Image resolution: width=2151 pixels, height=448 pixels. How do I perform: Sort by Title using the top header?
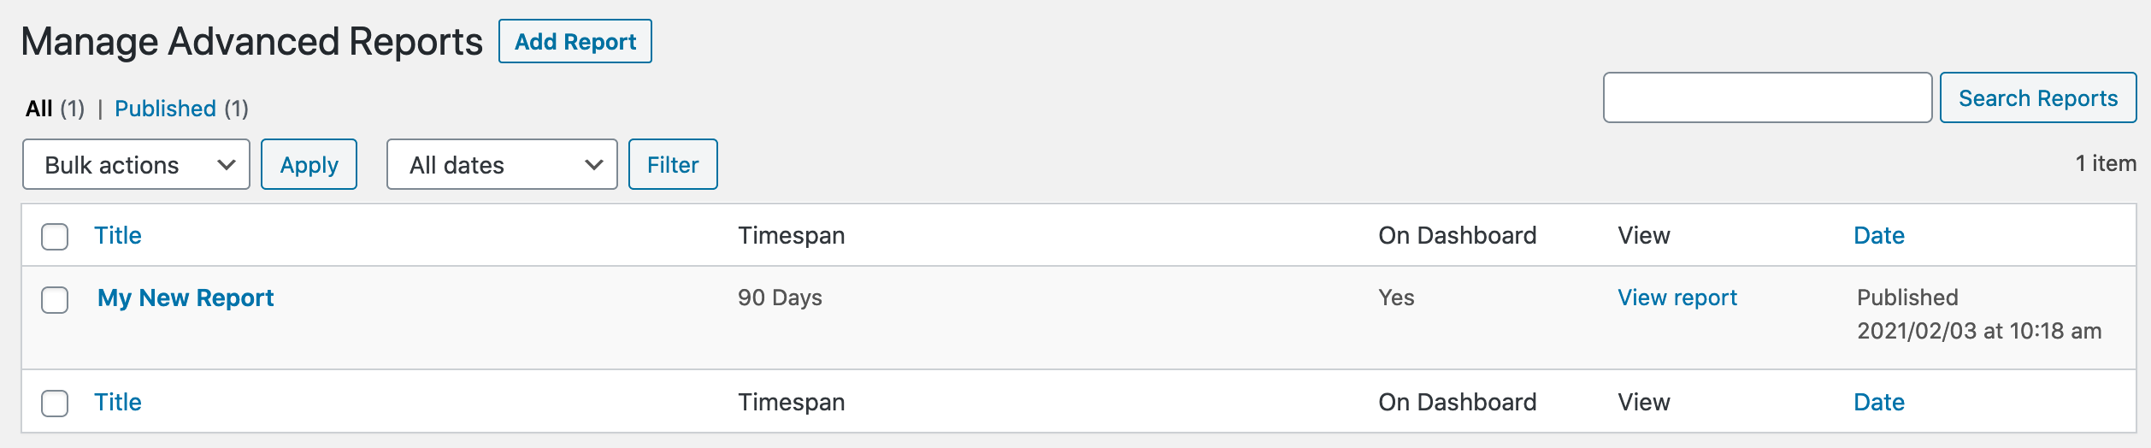tap(118, 236)
